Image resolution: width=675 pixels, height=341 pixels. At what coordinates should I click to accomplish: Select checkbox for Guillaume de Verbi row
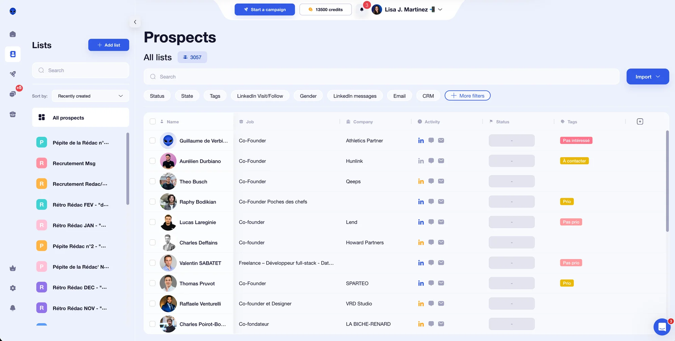[153, 140]
